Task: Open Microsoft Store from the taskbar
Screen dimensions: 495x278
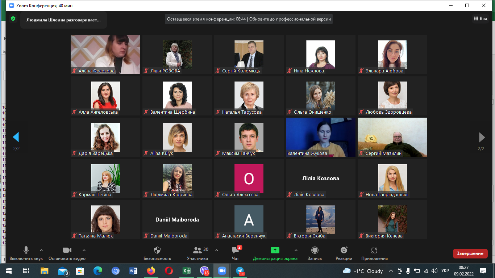Action: pos(80,271)
